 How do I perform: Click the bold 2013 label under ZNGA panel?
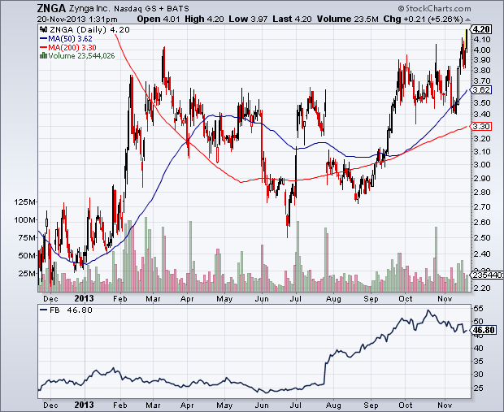pyautogui.click(x=84, y=299)
